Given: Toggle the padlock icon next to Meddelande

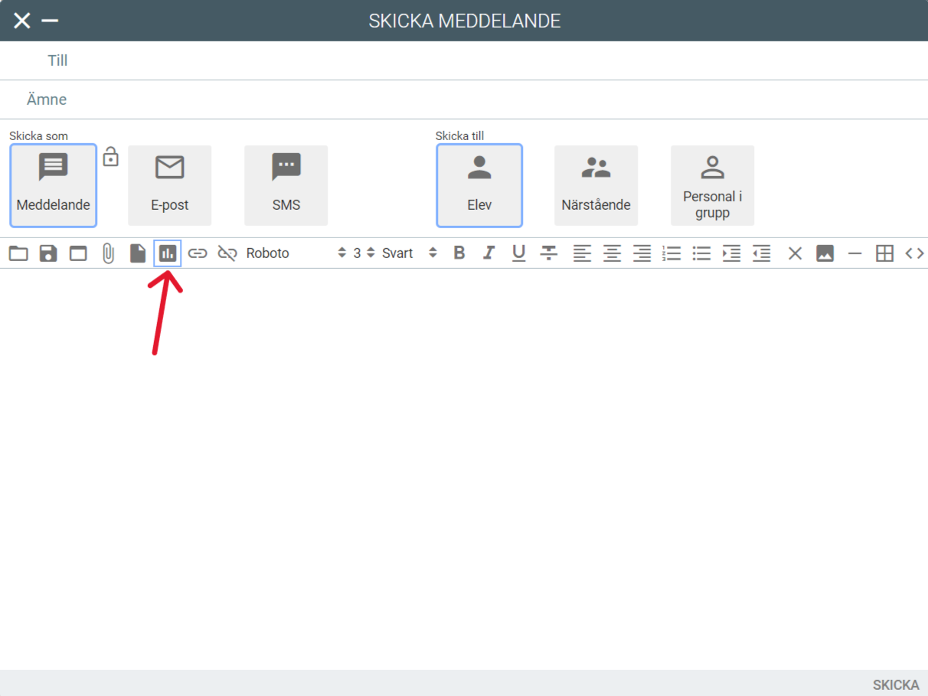Looking at the screenshot, I should coord(111,157).
